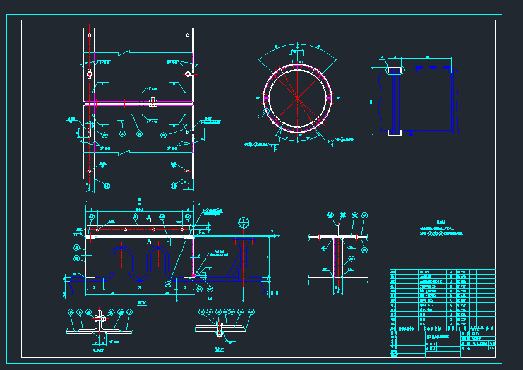This screenshot has width=523, height=370.
Task: Pick the slotted hole on the left vertical bar
Action: click(x=90, y=74)
